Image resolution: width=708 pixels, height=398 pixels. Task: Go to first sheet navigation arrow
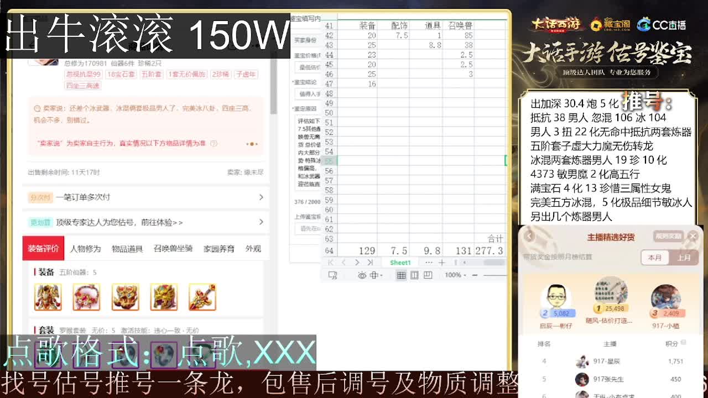pos(331,263)
